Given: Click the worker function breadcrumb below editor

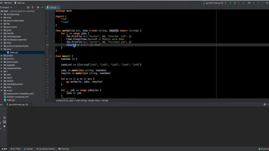Looking at the screenshot, I should tap(82, 101).
